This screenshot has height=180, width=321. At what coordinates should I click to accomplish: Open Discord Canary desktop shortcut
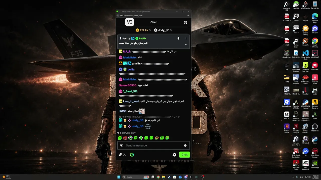click(305, 31)
